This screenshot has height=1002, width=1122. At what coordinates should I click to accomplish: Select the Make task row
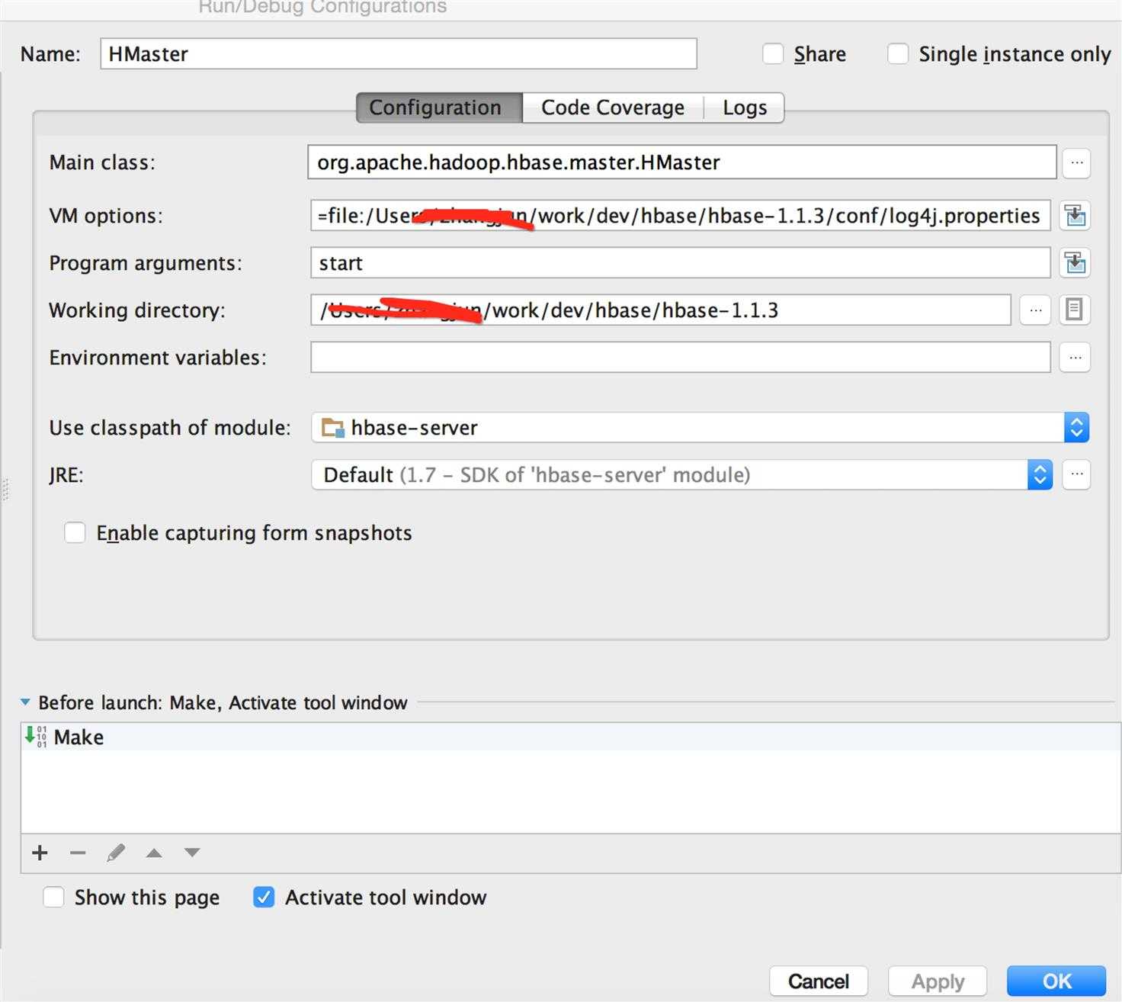[570, 737]
